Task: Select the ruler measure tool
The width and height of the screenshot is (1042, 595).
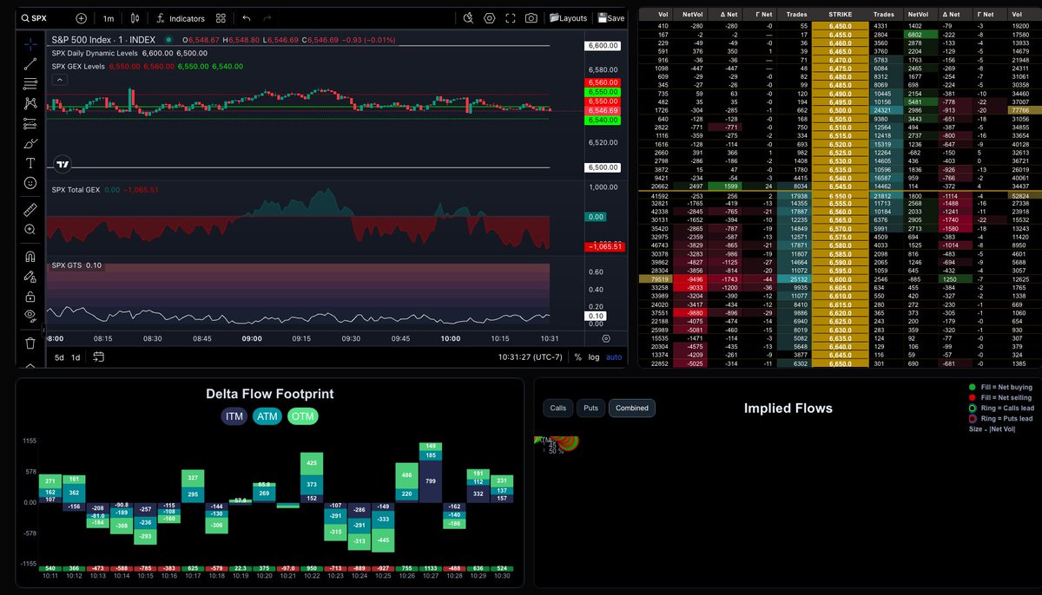Action: [30, 209]
